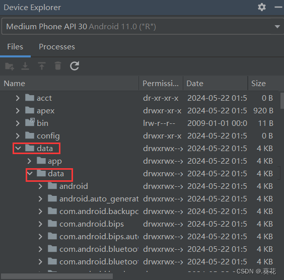Expand the acct folder
The image size is (284, 280).
pyautogui.click(x=18, y=98)
